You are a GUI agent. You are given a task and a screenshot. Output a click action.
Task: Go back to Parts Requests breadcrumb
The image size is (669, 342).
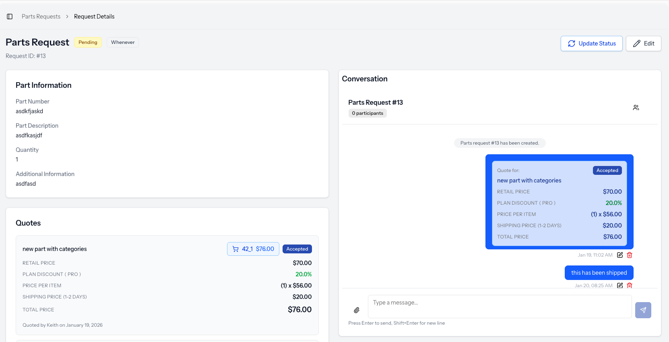click(41, 17)
